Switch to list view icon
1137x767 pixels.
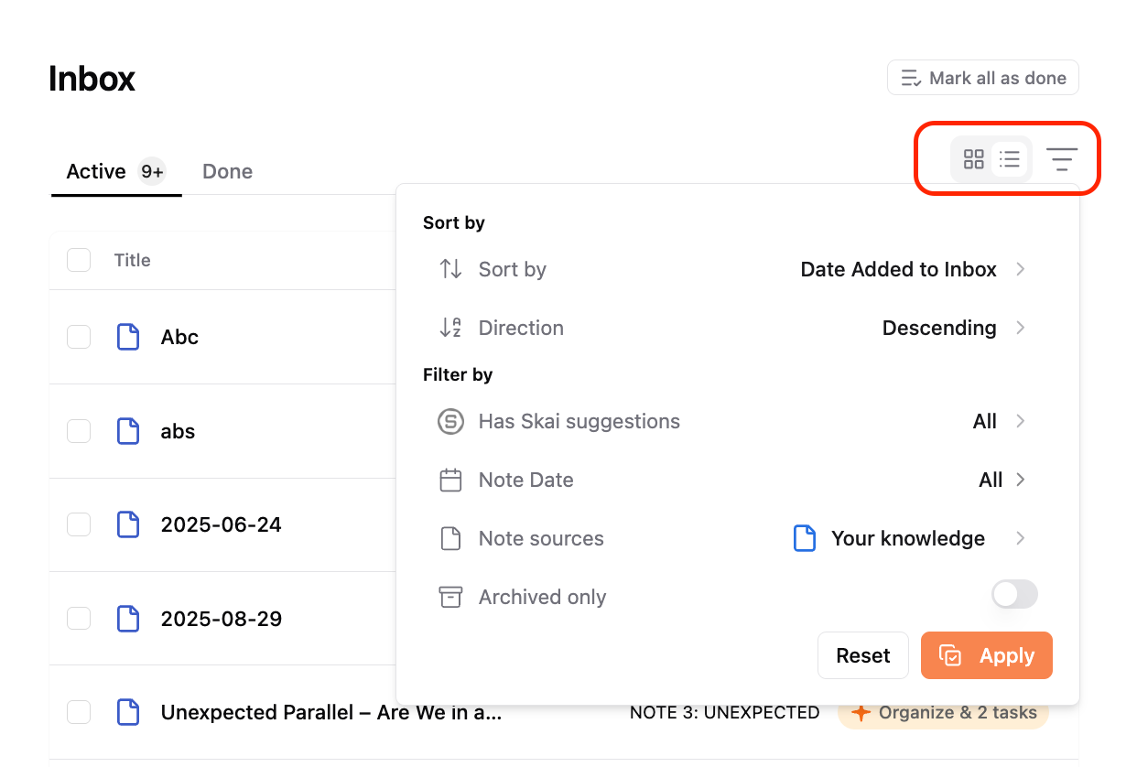tap(1010, 159)
